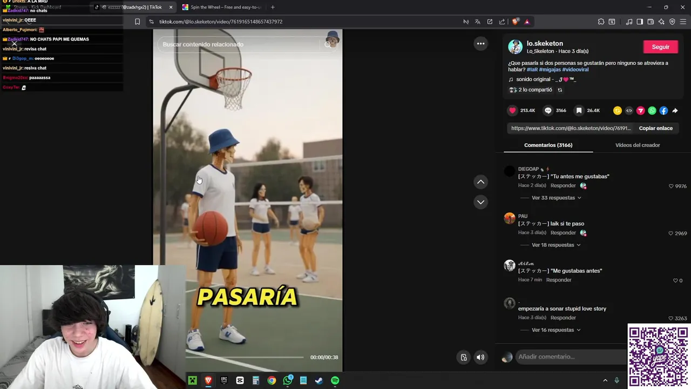Seek on the video progress bar
This screenshot has height=389, width=691.
tap(245, 357)
